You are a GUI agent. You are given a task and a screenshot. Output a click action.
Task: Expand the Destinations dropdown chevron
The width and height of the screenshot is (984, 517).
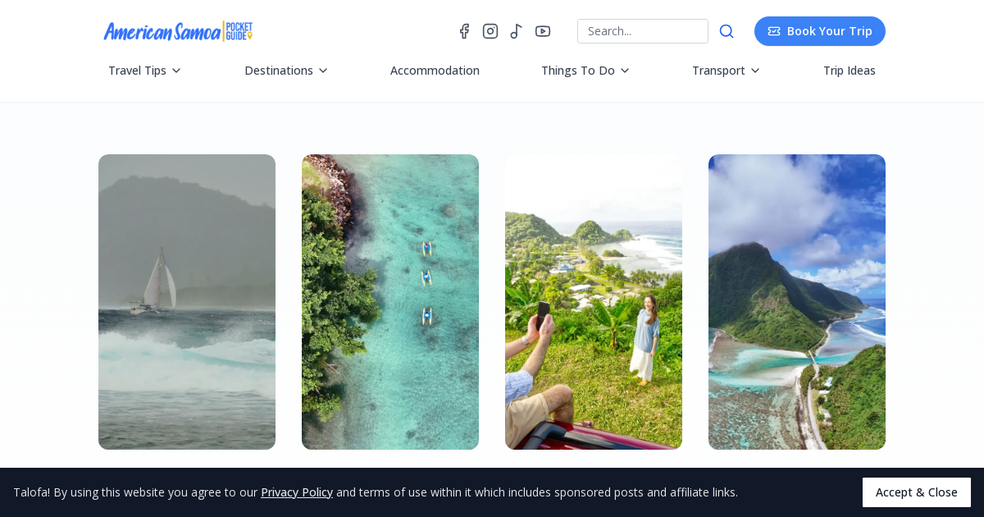click(323, 71)
